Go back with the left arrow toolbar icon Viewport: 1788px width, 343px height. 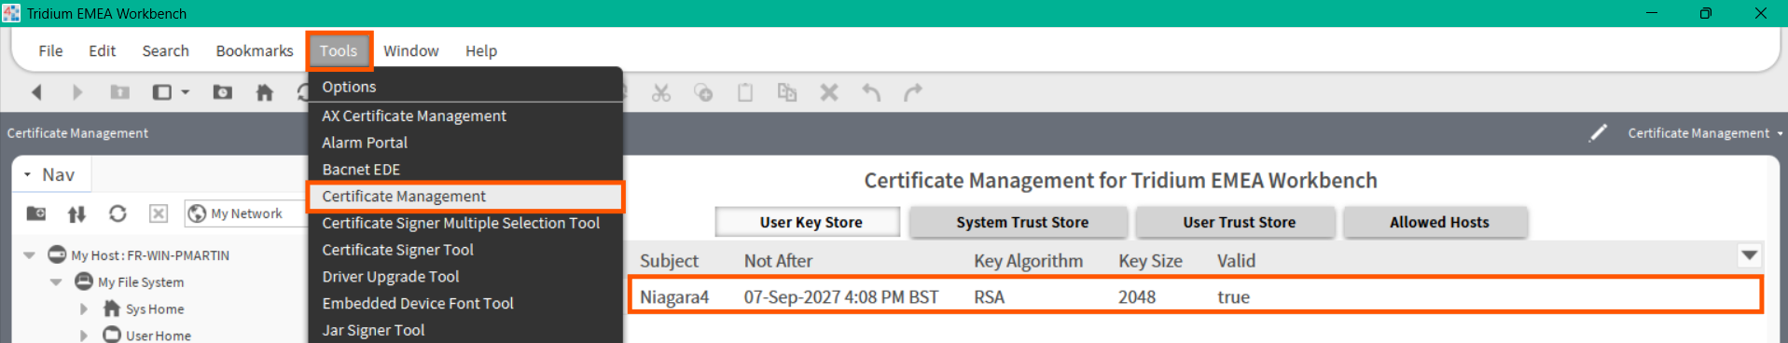(x=36, y=92)
